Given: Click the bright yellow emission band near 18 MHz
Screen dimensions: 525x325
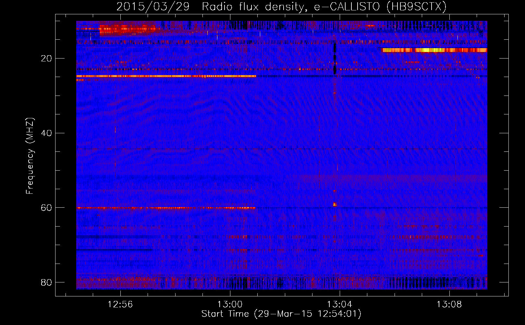Looking at the screenshot, I should click(x=434, y=50).
